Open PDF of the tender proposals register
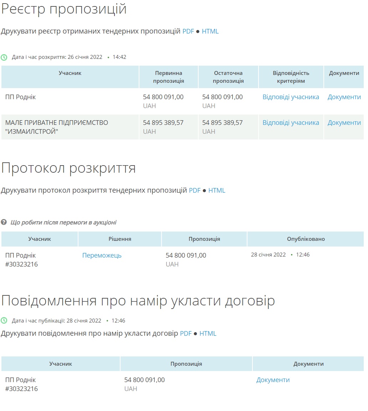Viewport: 368px width, 411px height. (188, 31)
